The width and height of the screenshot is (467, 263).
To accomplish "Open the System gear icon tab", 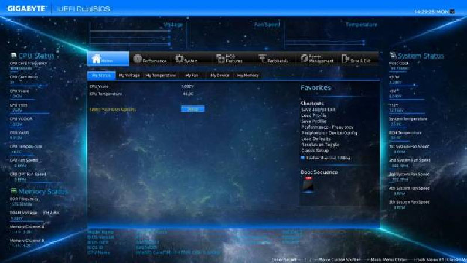I will coord(179,59).
